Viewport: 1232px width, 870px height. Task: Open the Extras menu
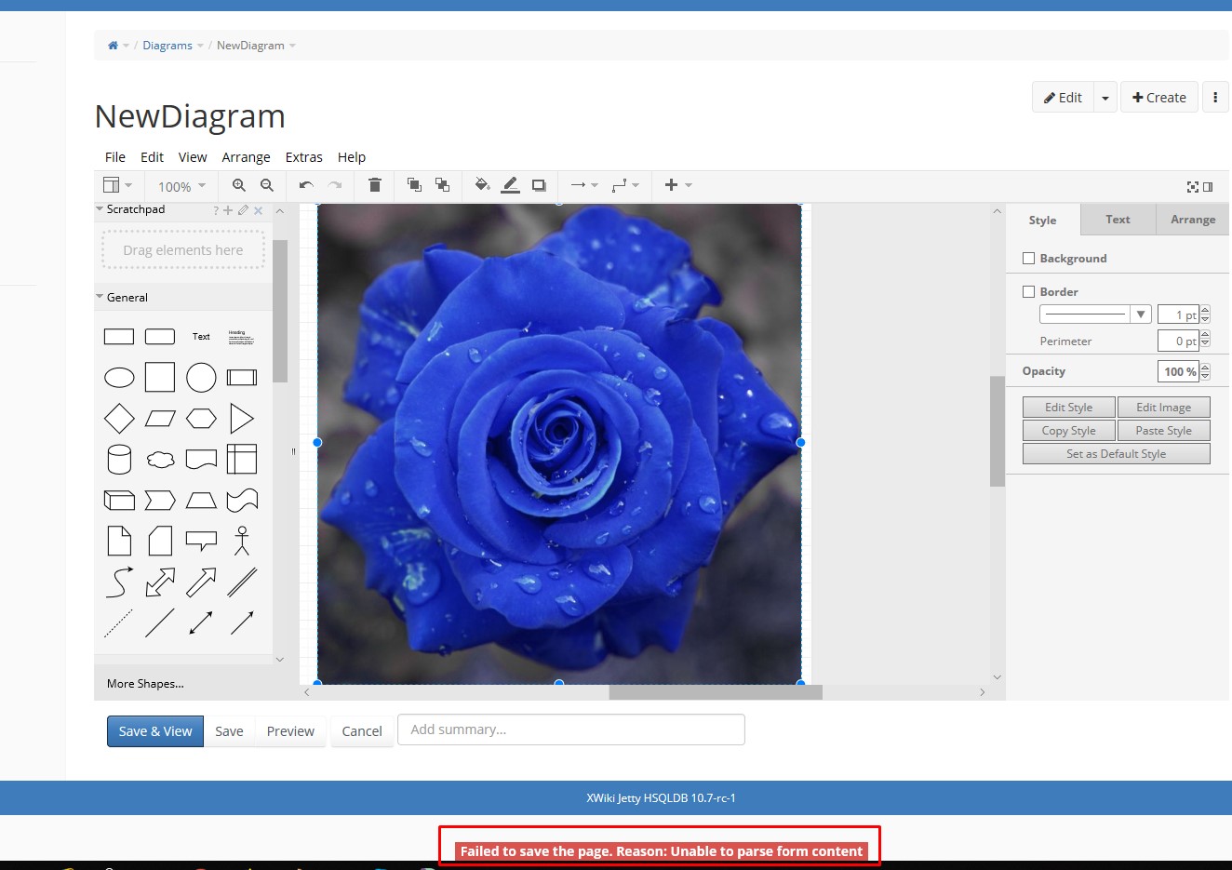tap(303, 157)
